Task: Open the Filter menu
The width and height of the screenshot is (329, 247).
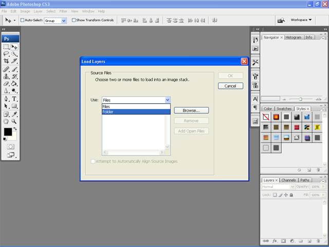Action: pyautogui.click(x=63, y=11)
